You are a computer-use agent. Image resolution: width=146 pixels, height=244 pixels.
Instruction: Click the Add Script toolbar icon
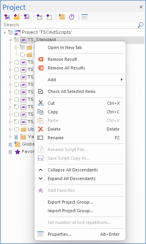pos(7,16)
